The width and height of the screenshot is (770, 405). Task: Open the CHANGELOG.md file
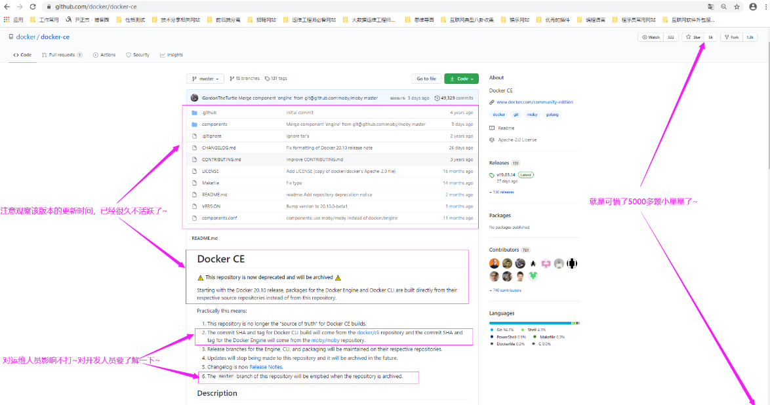[218, 147]
